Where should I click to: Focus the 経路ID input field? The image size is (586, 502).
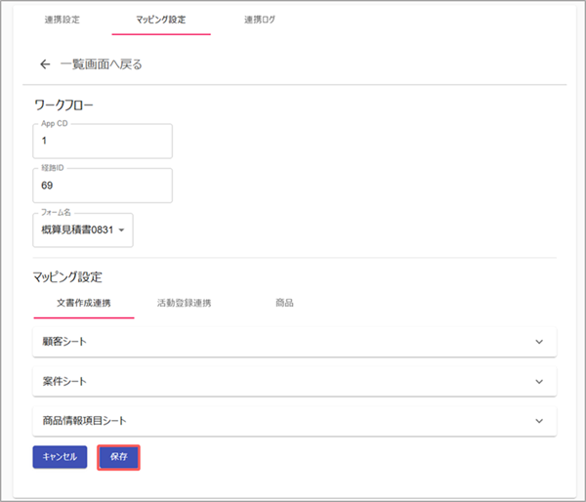(103, 185)
